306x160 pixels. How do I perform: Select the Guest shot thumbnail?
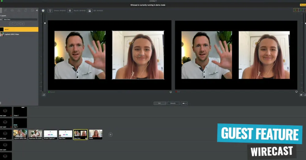pos(95,134)
